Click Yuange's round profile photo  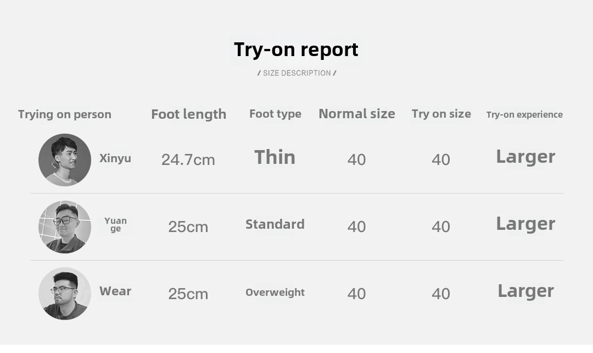(x=65, y=227)
